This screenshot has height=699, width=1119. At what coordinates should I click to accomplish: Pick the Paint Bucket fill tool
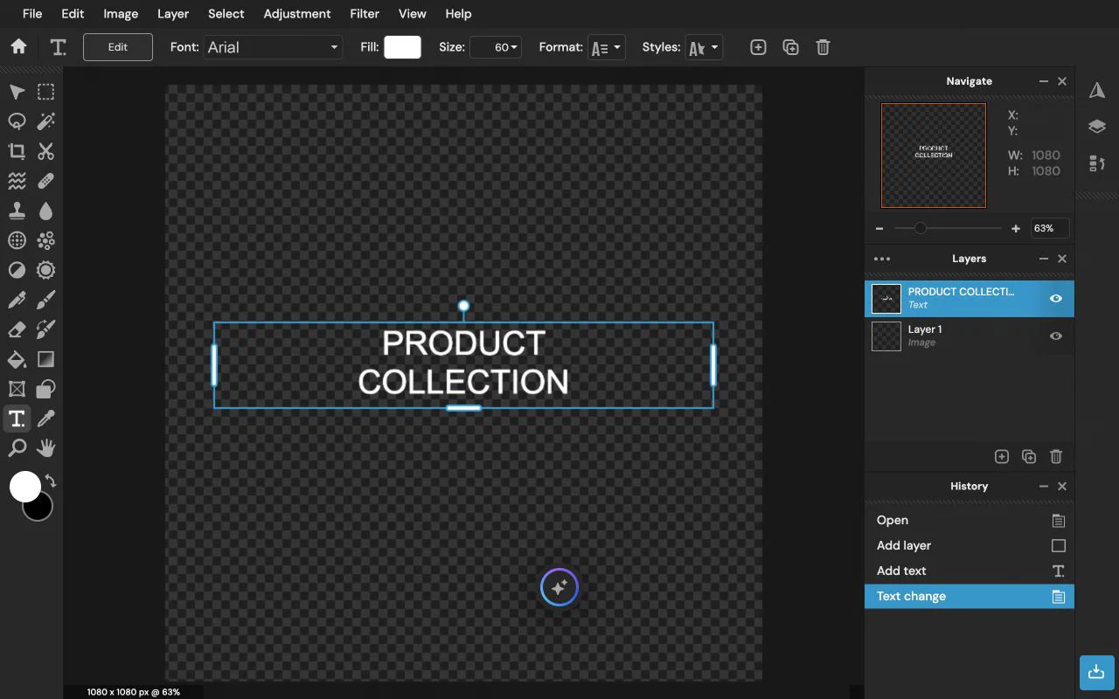pos(17,359)
